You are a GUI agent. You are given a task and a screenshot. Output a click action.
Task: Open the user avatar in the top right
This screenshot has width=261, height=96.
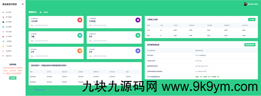[x=245, y=4]
